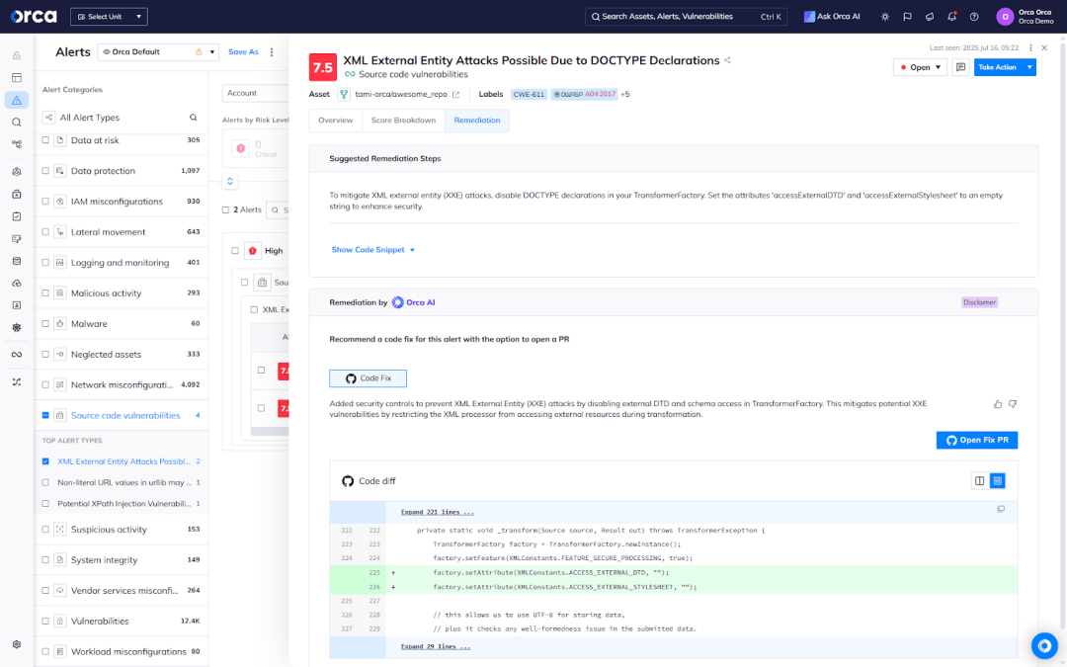1067x667 pixels.
Task: Switch code diff to unified view icon
Action: 997,481
